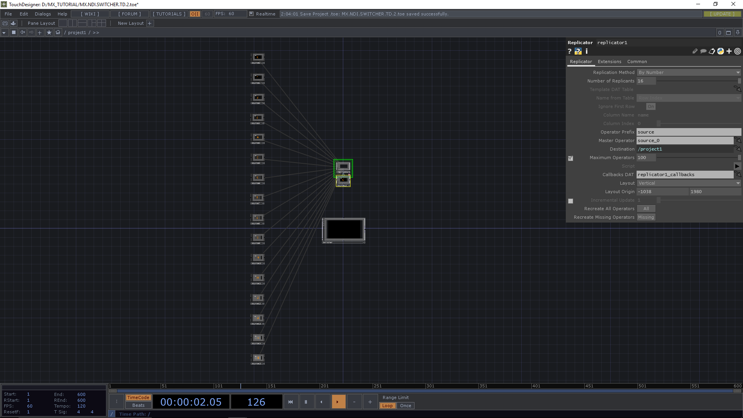Image resolution: width=743 pixels, height=418 pixels.
Task: Toggle Maximum Operators checkbox
Action: click(x=570, y=158)
